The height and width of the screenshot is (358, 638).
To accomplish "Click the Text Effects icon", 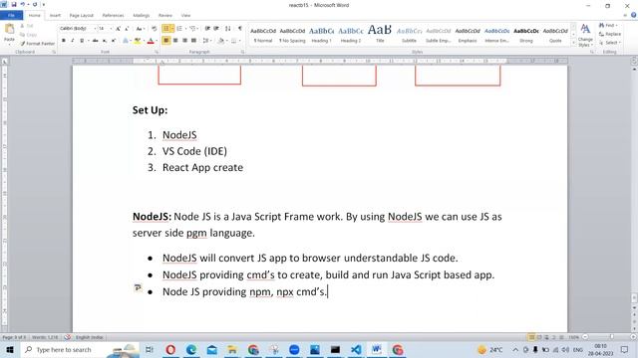I will (126, 41).
